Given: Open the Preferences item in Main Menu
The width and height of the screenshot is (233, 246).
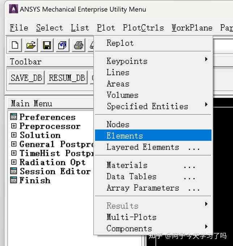Looking at the screenshot, I should pyautogui.click(x=47, y=117).
